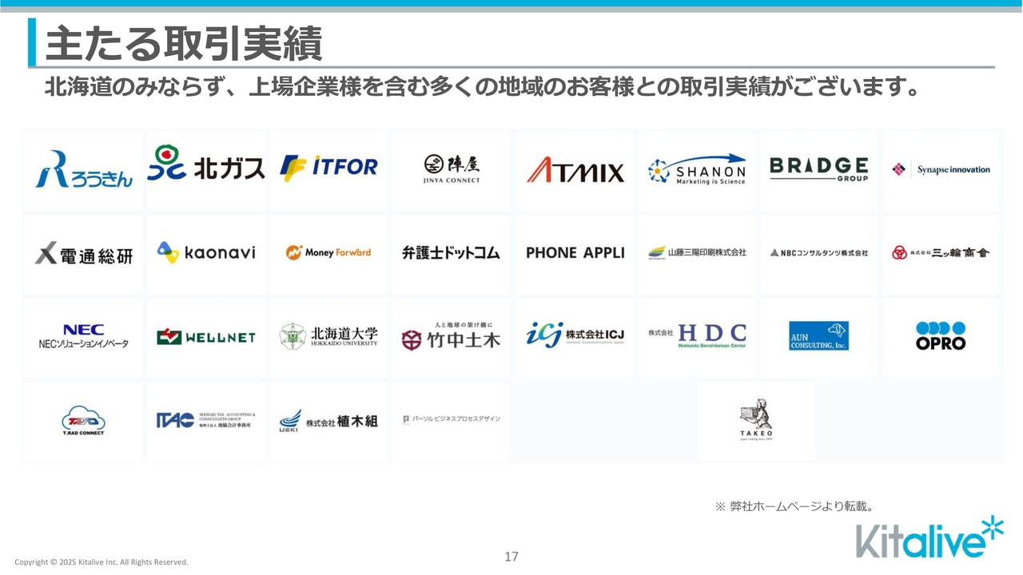Click the ろうきん logo

click(x=83, y=169)
